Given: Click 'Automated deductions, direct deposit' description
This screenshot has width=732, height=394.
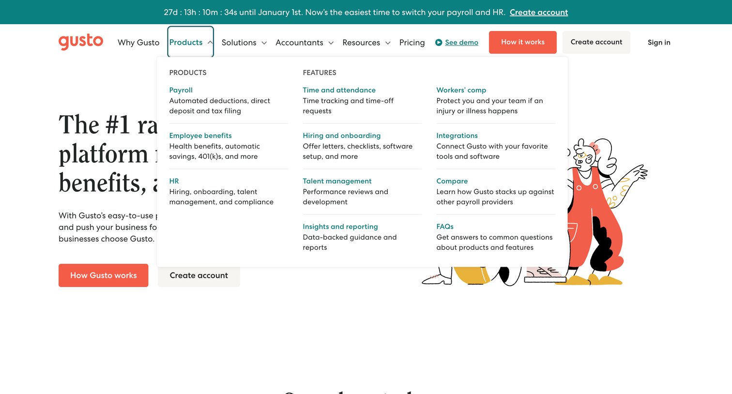Looking at the screenshot, I should [220, 106].
